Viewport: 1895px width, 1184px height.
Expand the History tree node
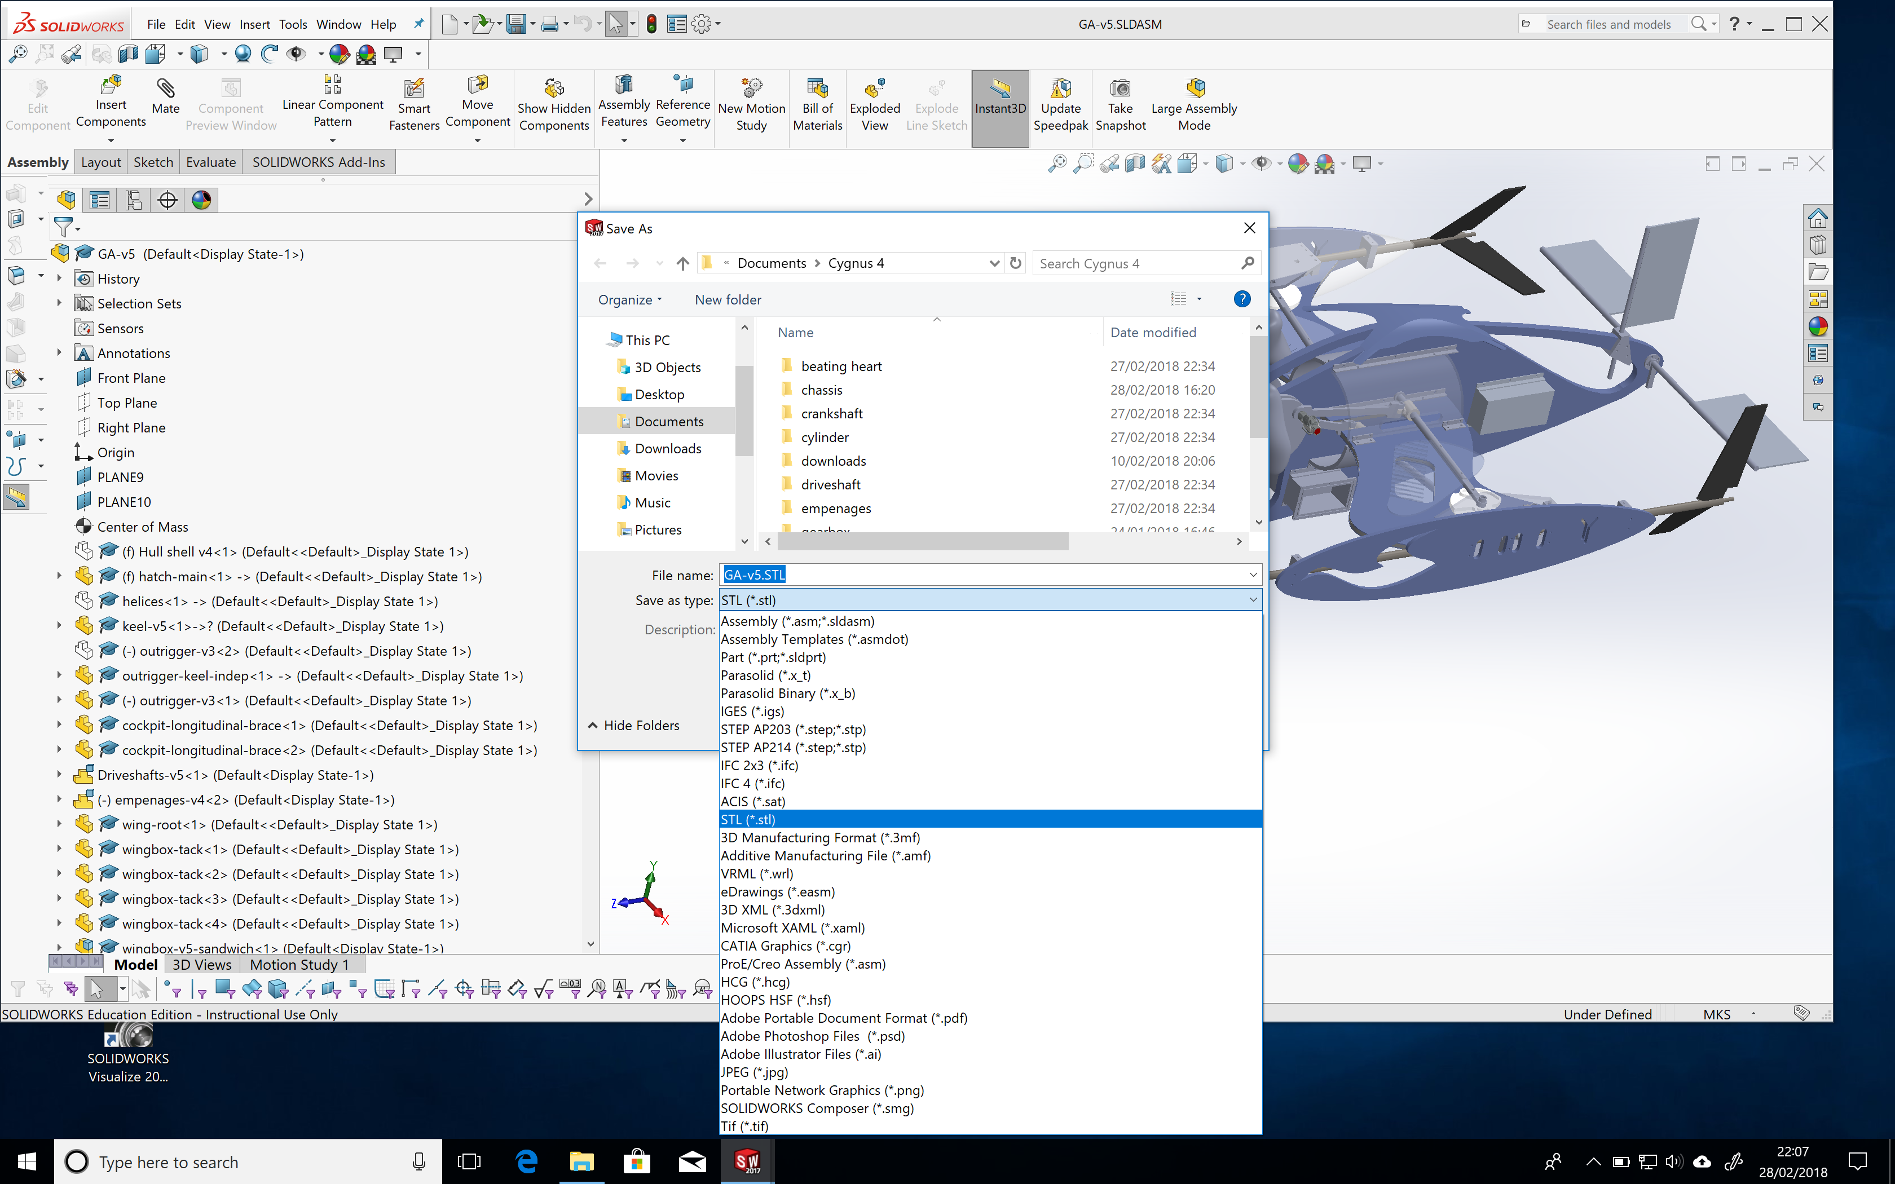click(59, 278)
